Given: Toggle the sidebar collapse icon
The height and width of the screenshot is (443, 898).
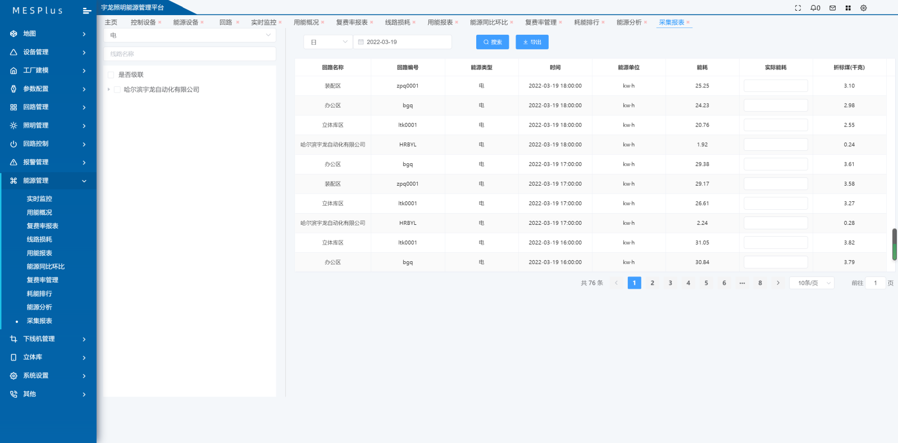Looking at the screenshot, I should tap(86, 11).
